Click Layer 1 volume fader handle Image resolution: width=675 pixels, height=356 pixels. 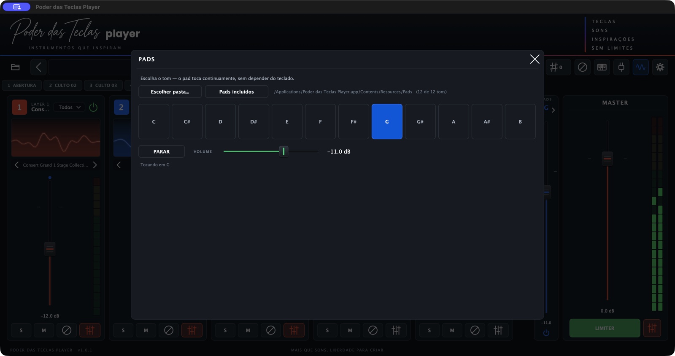50,249
